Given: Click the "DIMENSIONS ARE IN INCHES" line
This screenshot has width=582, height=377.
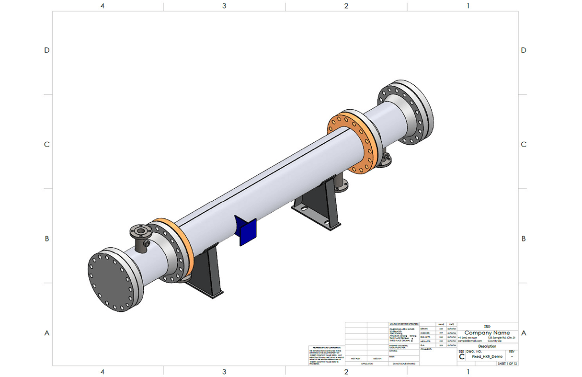Looking at the screenshot, I should pyautogui.click(x=402, y=329).
